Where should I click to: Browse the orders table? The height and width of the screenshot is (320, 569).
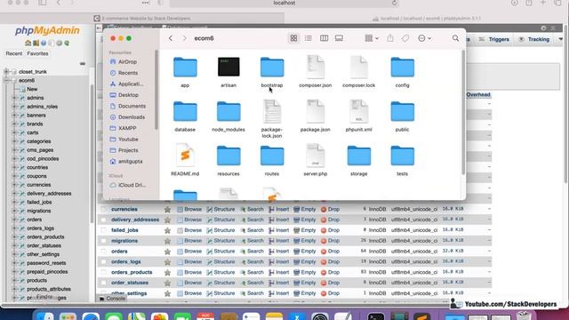tap(189, 251)
